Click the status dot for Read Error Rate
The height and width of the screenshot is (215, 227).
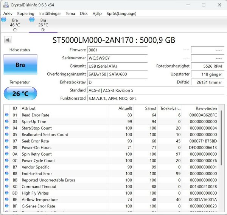point(7,115)
